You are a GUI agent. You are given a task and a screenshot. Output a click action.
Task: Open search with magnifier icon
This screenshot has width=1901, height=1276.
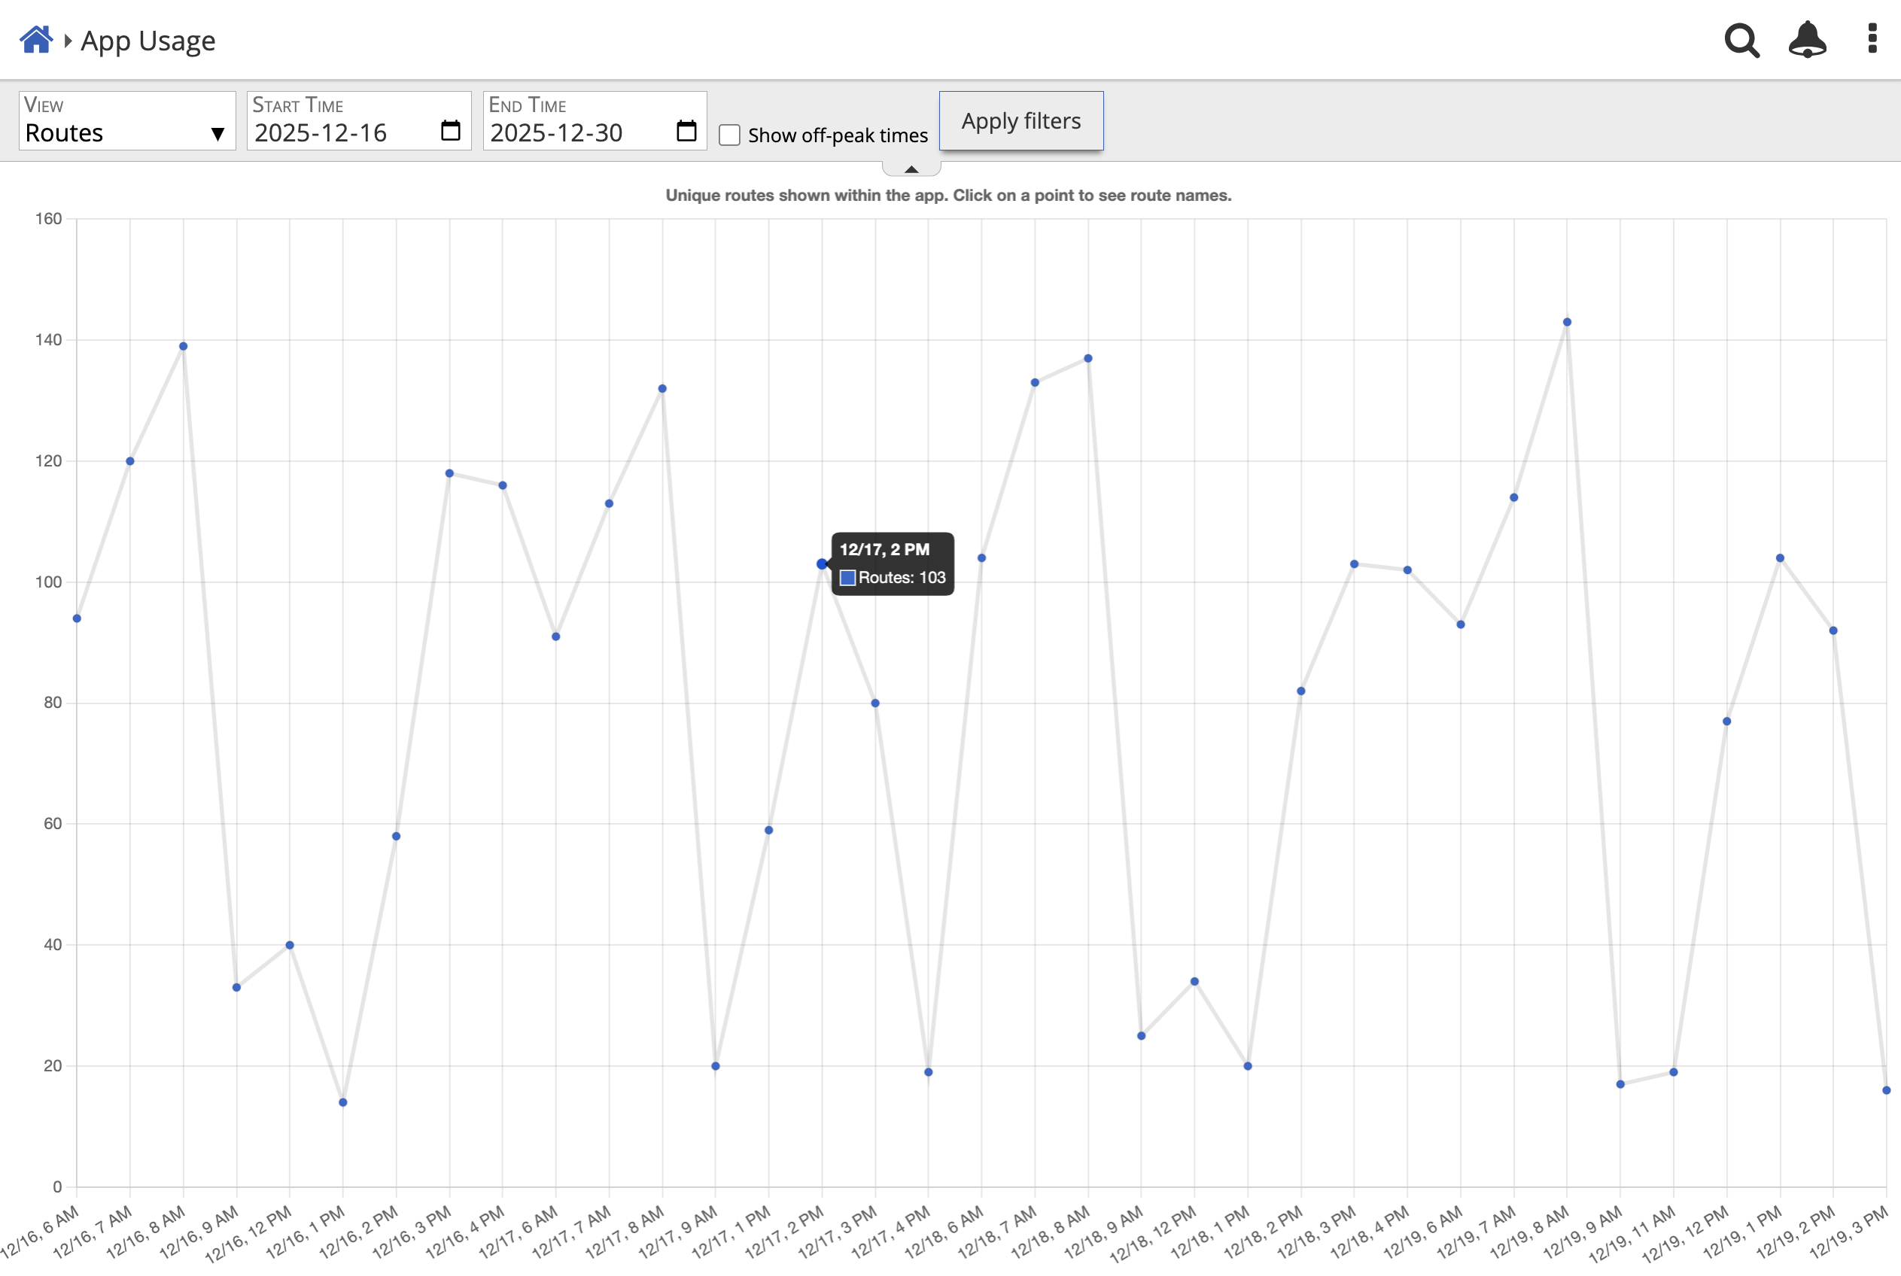pos(1741,40)
